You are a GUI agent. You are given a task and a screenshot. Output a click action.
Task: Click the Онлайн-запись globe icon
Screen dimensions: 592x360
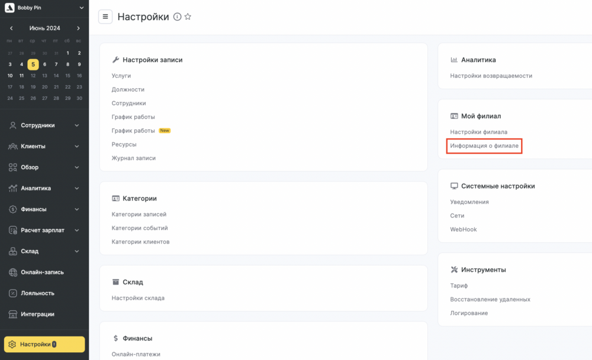(x=13, y=272)
